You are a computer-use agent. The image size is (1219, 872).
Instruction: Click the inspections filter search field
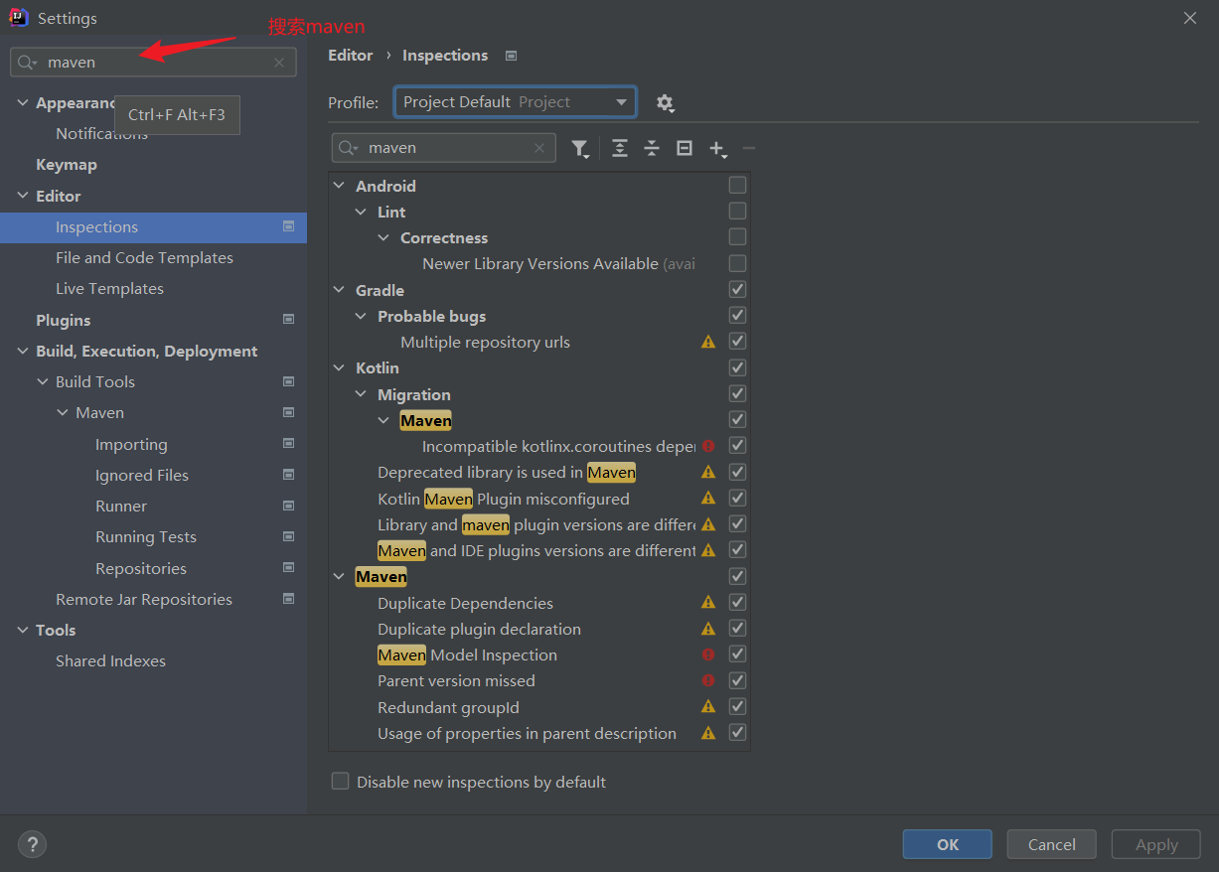(447, 148)
